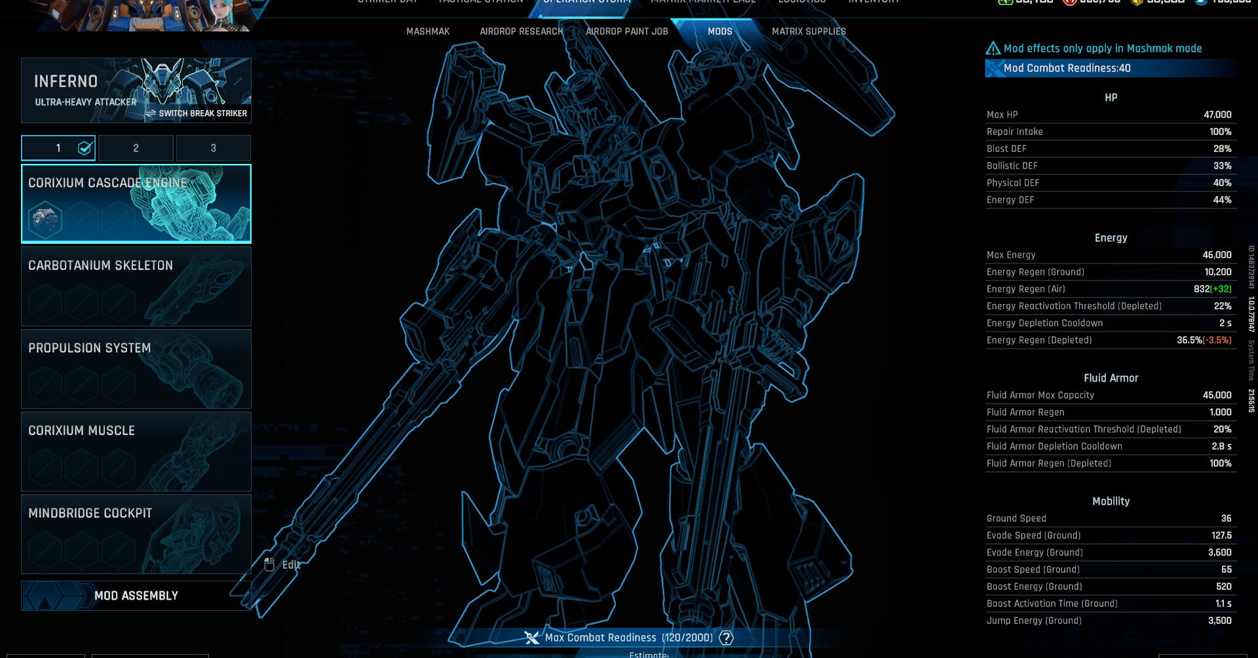This screenshot has height=658, width=1258.
Task: Select loadout preset 2
Action: pyautogui.click(x=136, y=148)
